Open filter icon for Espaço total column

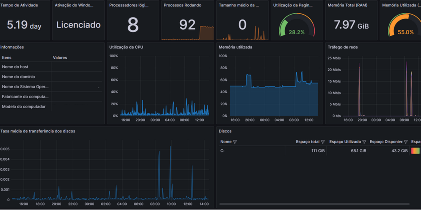(323, 142)
